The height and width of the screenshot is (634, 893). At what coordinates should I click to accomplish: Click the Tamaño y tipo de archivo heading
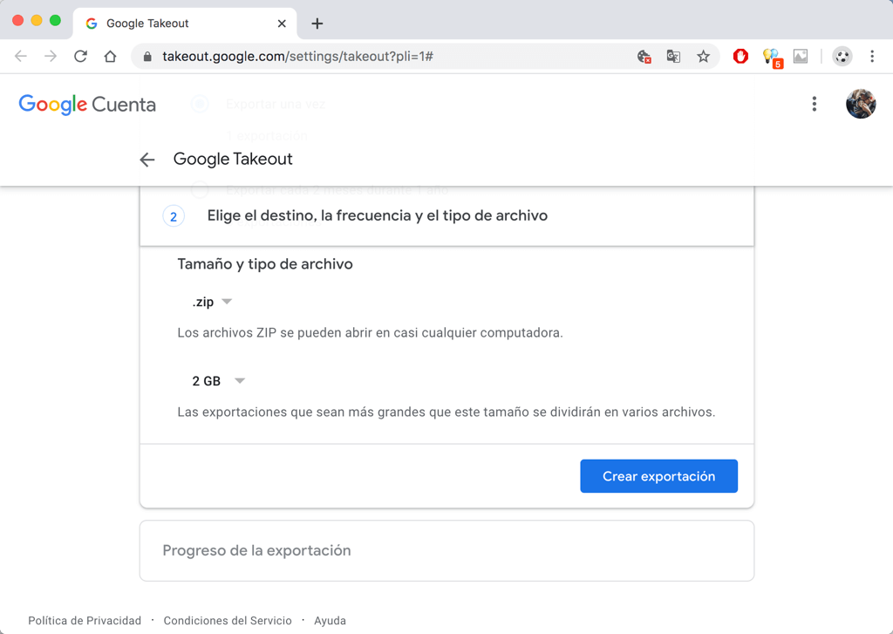coord(265,263)
